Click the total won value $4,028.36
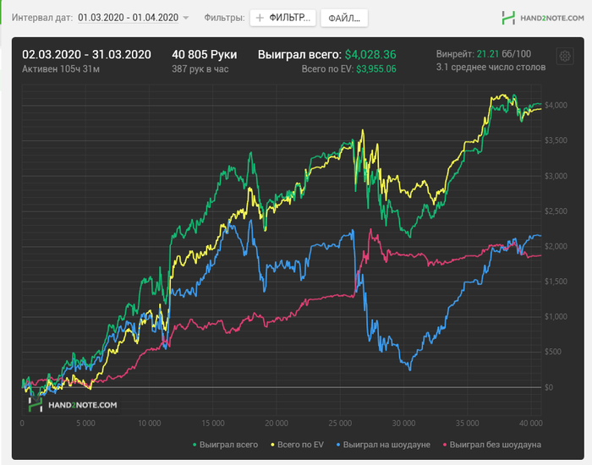The image size is (592, 465). click(x=370, y=55)
